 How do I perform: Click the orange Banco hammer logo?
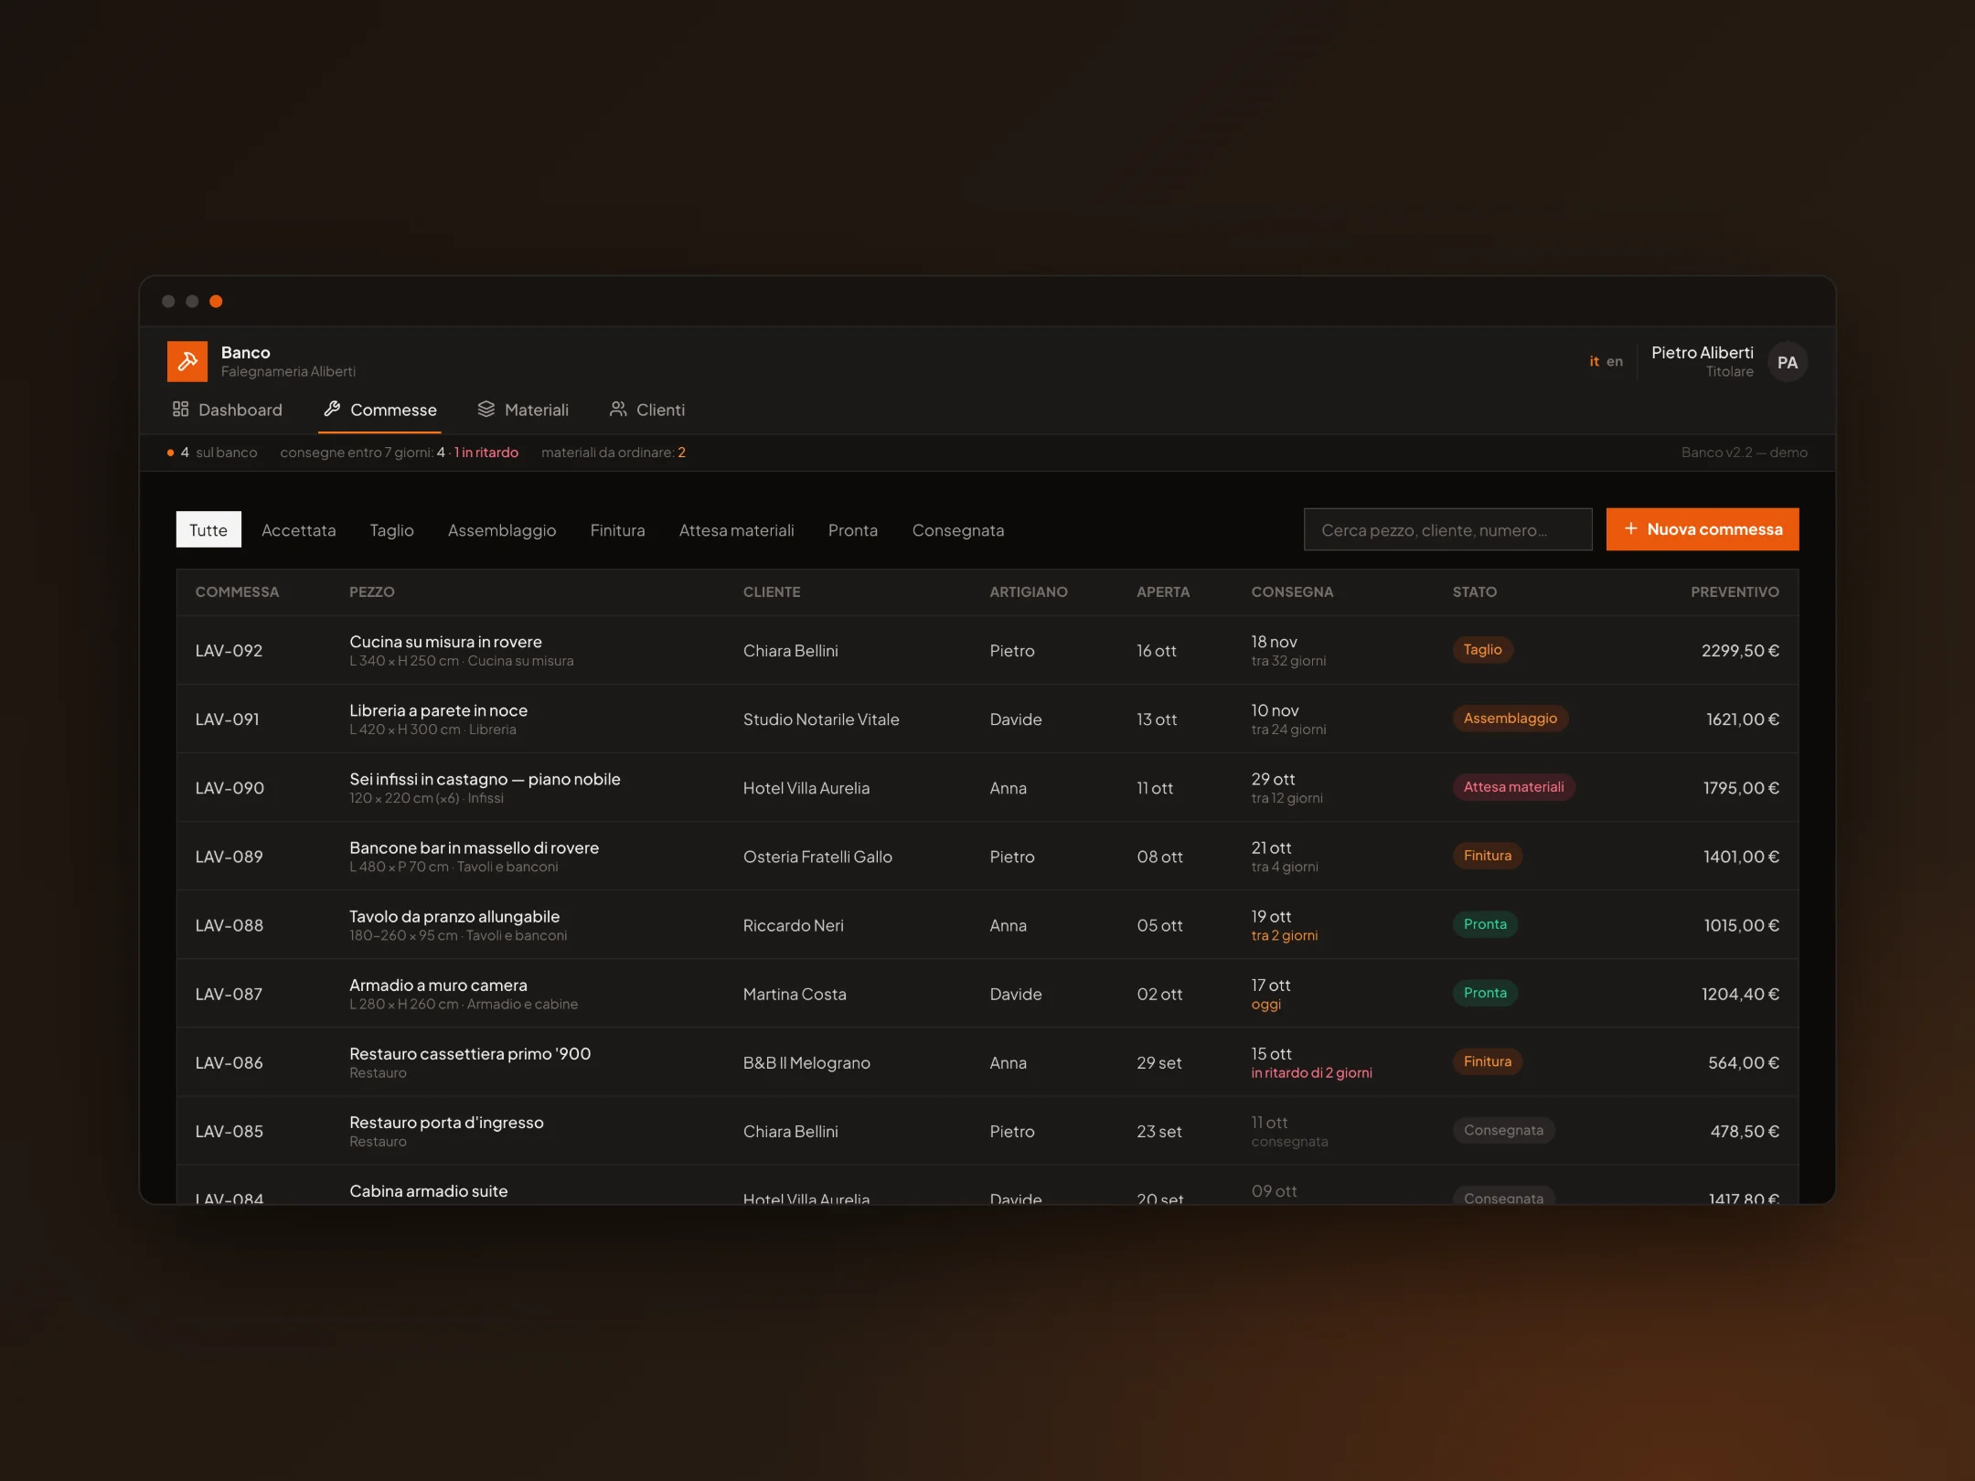coord(187,361)
